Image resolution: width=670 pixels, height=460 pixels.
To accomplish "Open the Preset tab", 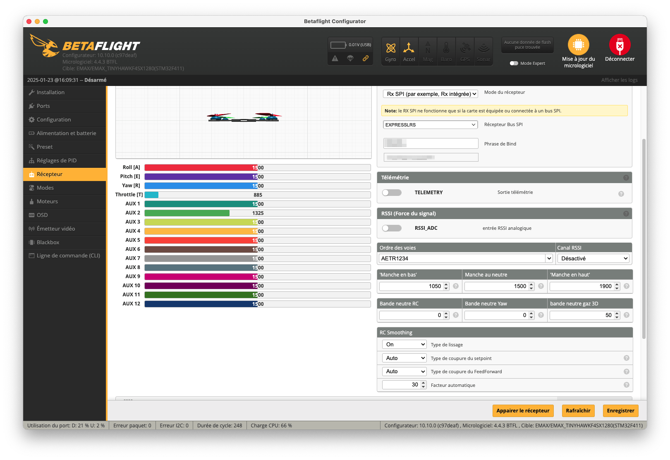I will click(65, 147).
